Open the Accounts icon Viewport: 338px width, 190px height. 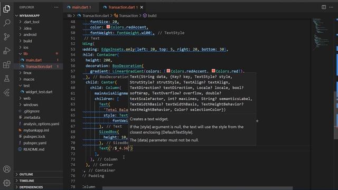click(x=7, y=169)
